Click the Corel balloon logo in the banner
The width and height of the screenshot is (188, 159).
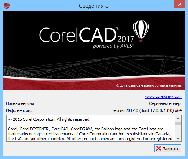(x=141, y=31)
